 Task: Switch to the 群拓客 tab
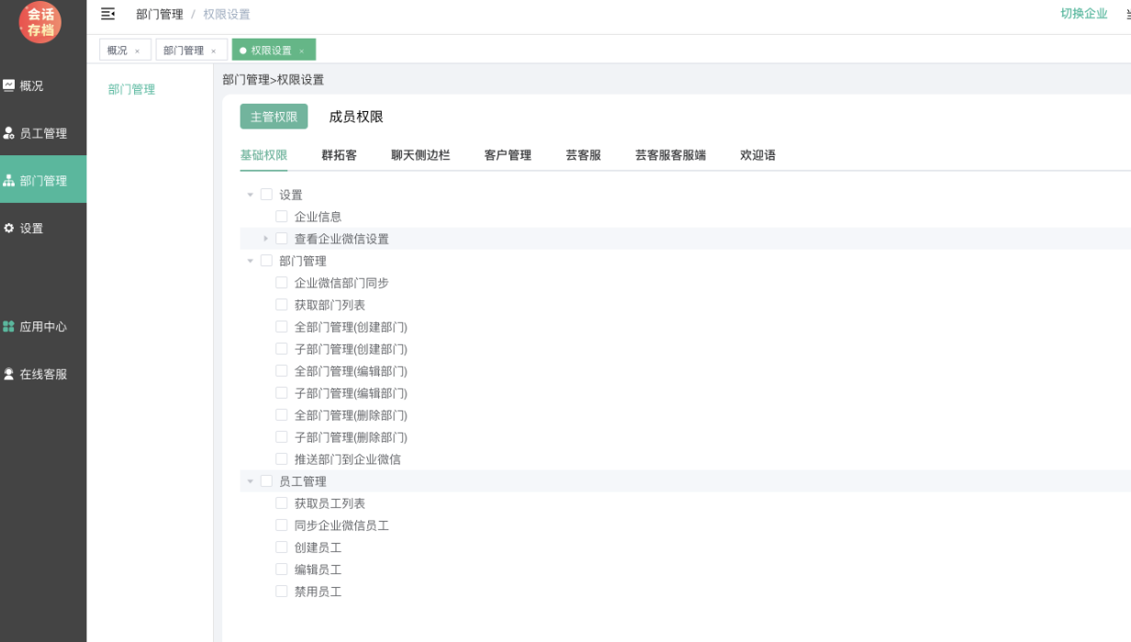click(x=339, y=155)
